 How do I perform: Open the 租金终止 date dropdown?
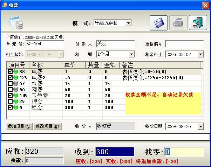(200, 54)
